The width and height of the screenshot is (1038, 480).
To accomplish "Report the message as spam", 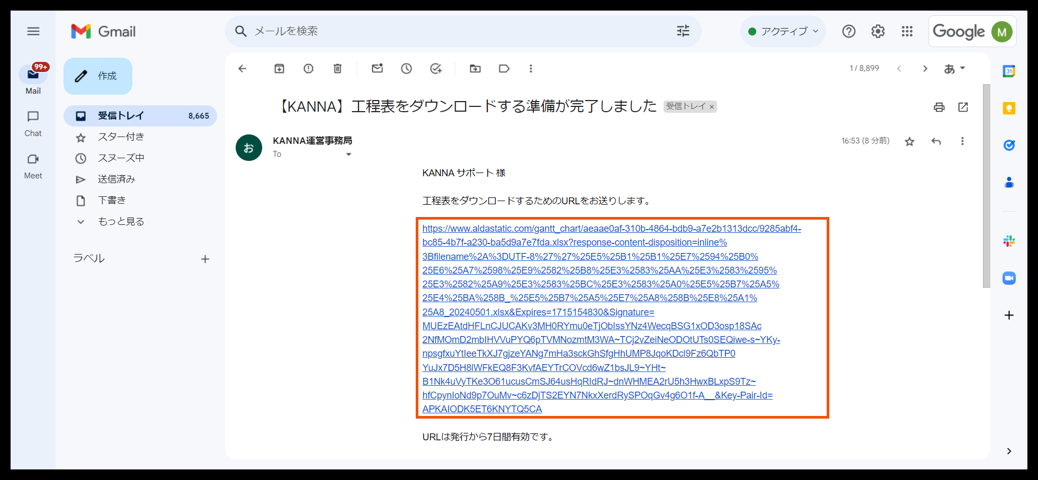I will click(308, 68).
